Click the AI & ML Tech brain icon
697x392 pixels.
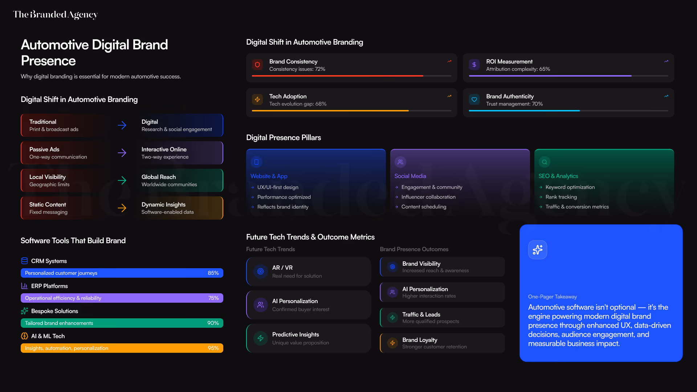[24, 336]
